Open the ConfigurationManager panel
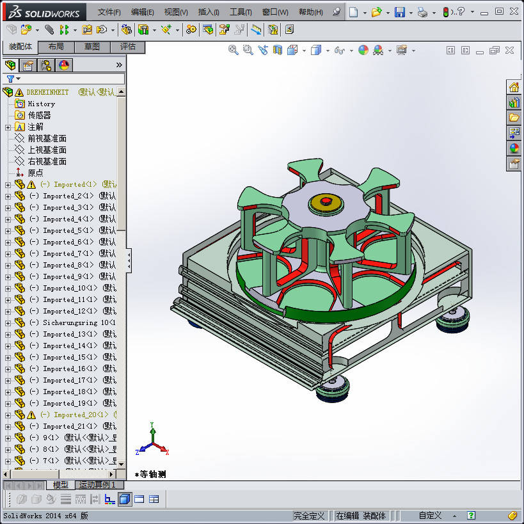The width and height of the screenshot is (524, 524). pos(45,65)
